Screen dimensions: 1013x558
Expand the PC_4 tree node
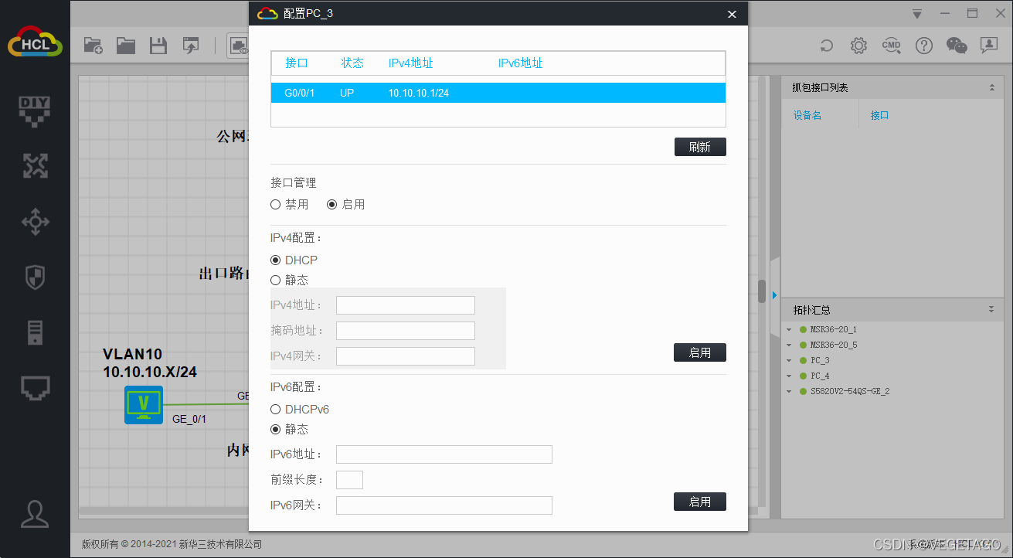pyautogui.click(x=789, y=376)
